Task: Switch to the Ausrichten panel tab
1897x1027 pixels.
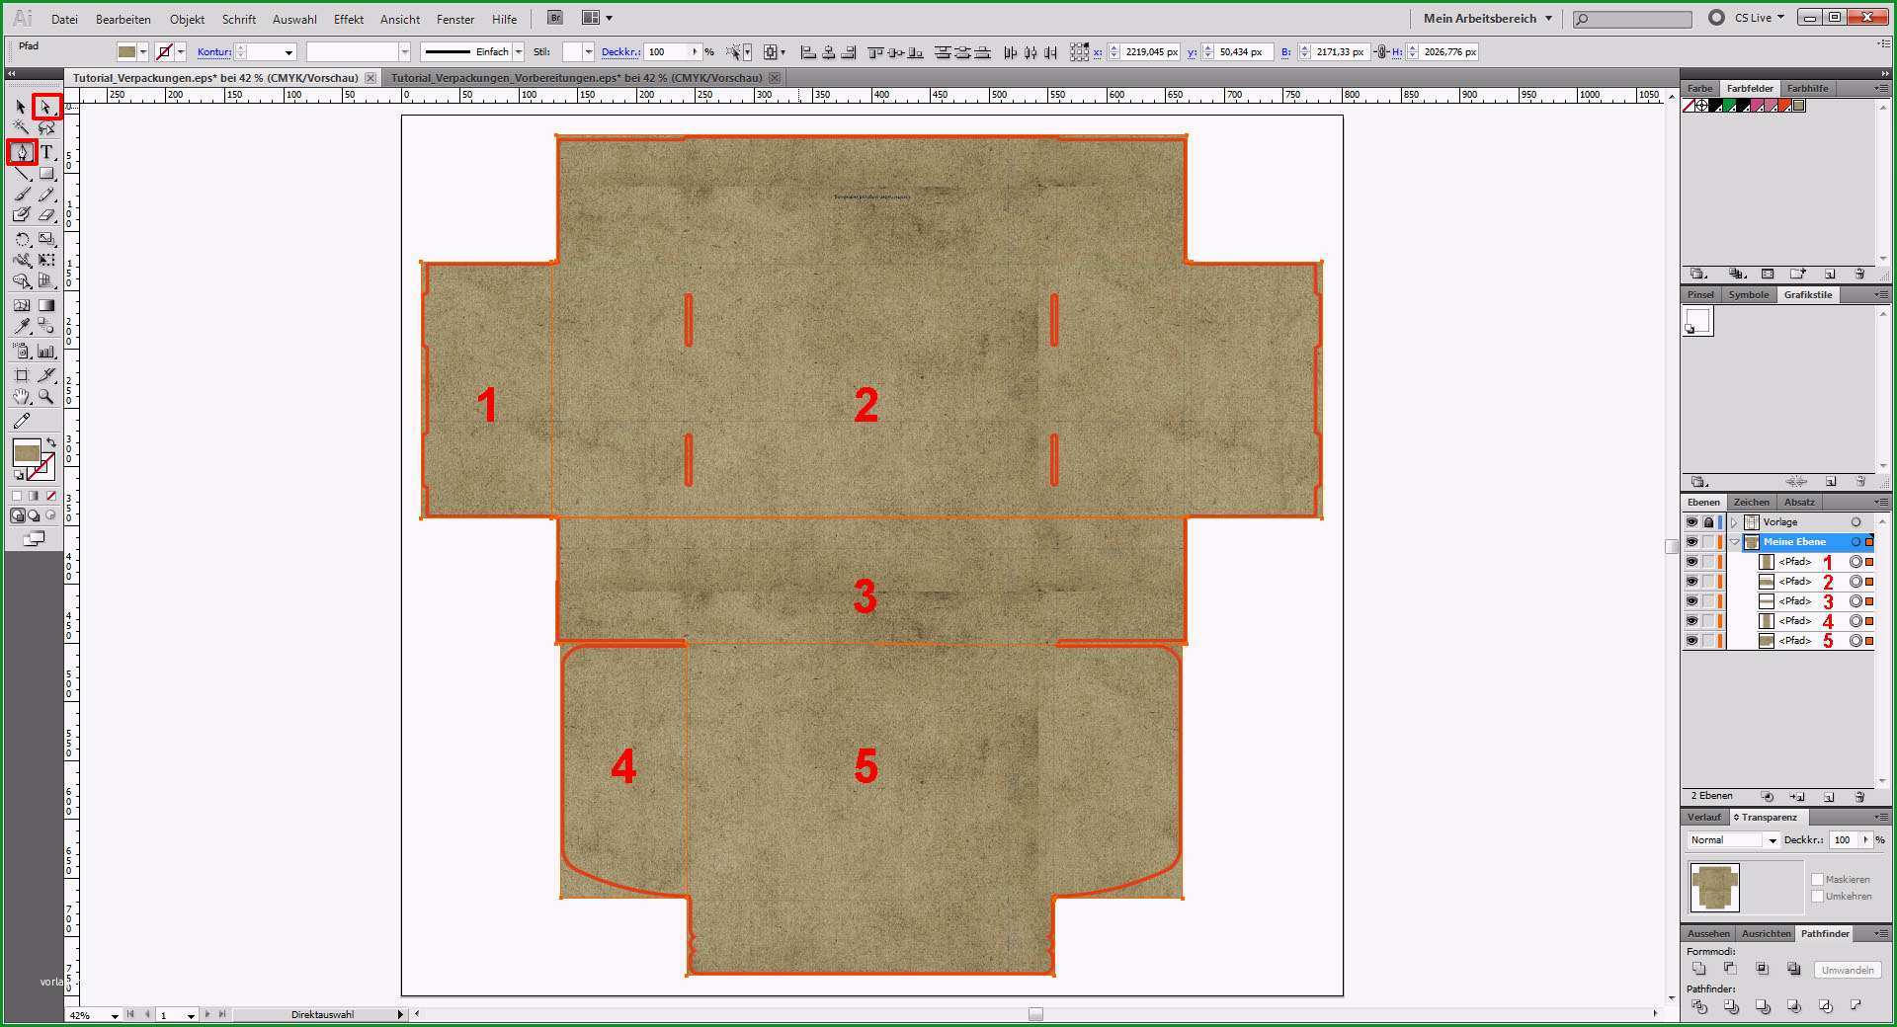Action: pyautogui.click(x=1766, y=933)
